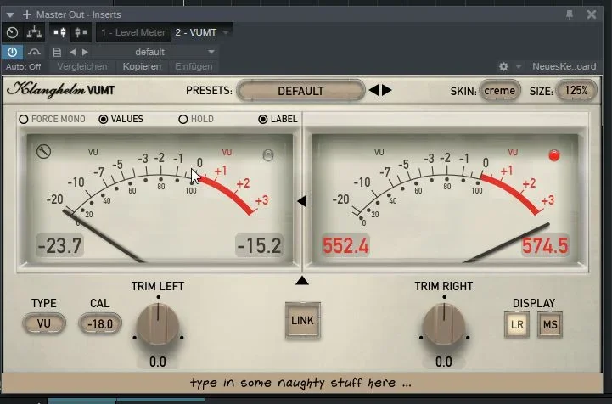Expand the arrow beside the gear
612x404 pixels.
tap(519, 67)
